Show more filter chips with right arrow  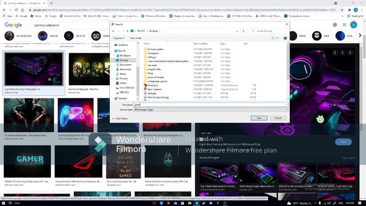pos(360,35)
